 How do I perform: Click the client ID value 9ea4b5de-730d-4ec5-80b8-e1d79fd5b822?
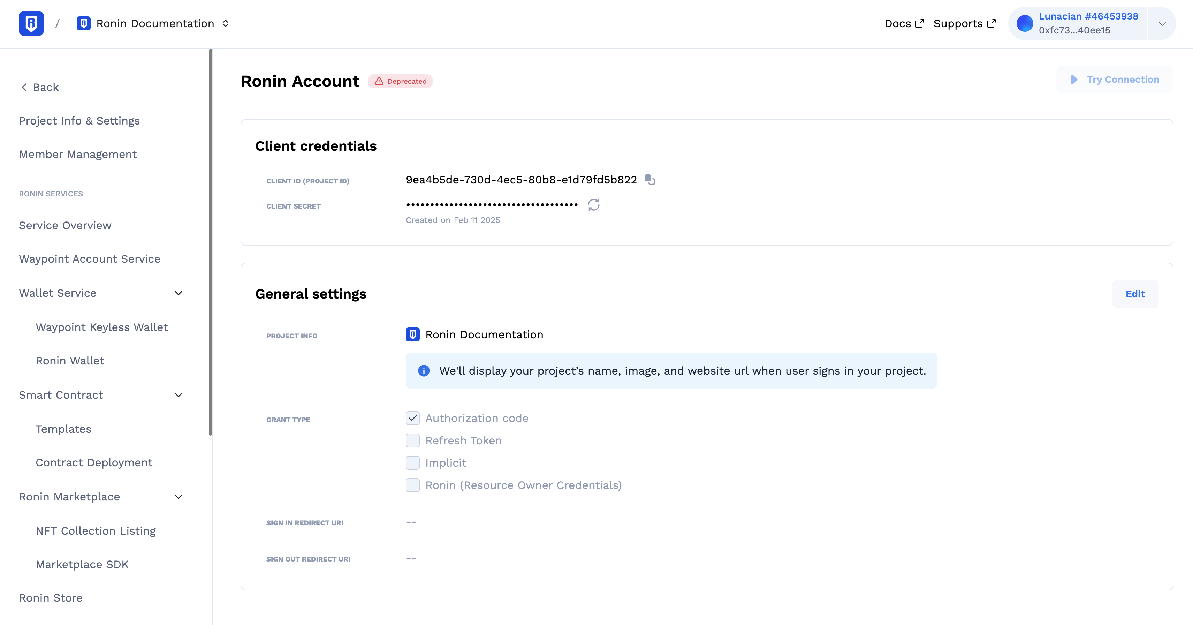tap(522, 180)
